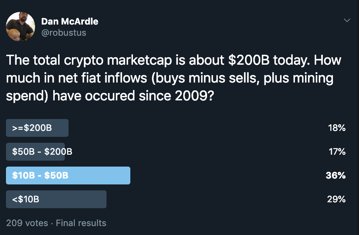
Task: Select the >=$200B poll option
Action: click(37, 128)
